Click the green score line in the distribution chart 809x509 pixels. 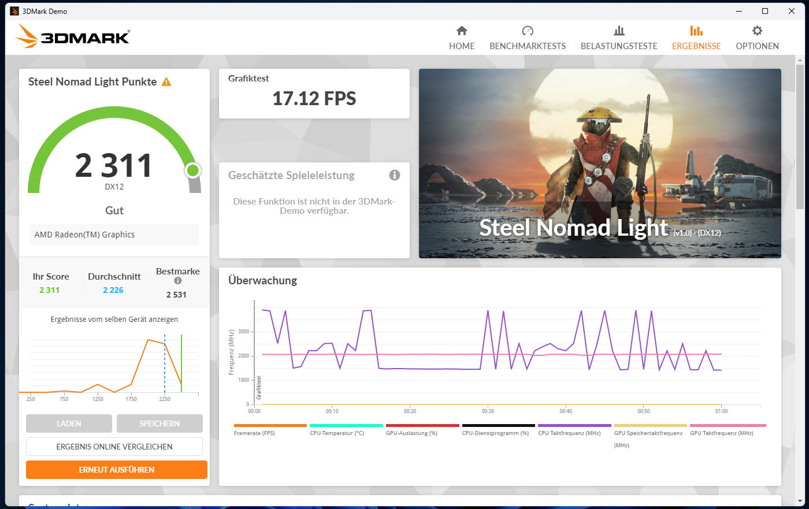(181, 363)
